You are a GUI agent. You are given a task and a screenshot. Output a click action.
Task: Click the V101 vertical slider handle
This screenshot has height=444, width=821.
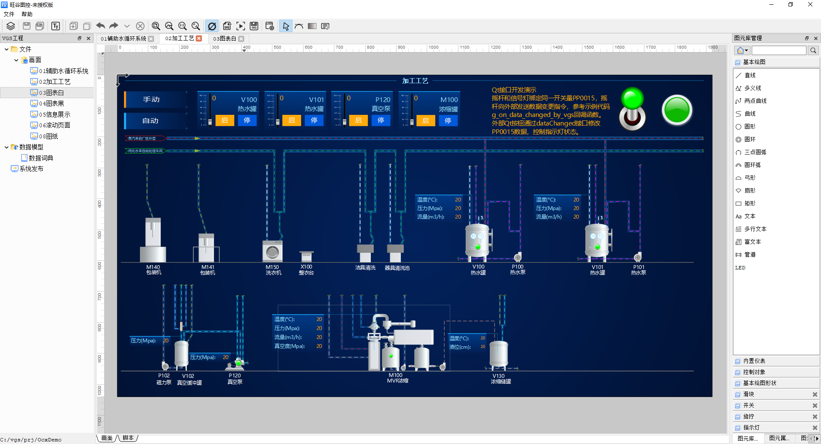pos(278,122)
